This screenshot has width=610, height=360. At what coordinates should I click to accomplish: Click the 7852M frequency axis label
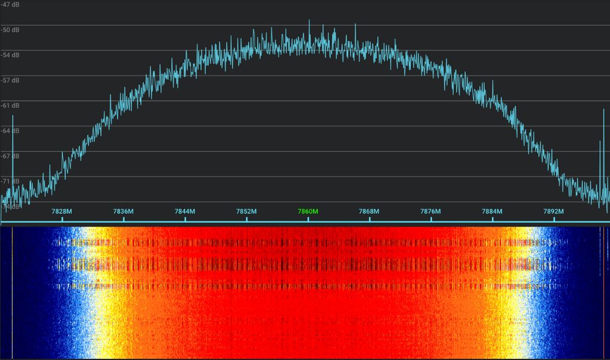tap(246, 211)
